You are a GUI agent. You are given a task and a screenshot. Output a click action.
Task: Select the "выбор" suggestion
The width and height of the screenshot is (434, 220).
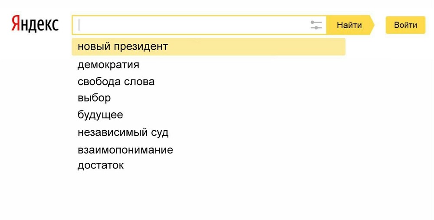[x=94, y=98]
